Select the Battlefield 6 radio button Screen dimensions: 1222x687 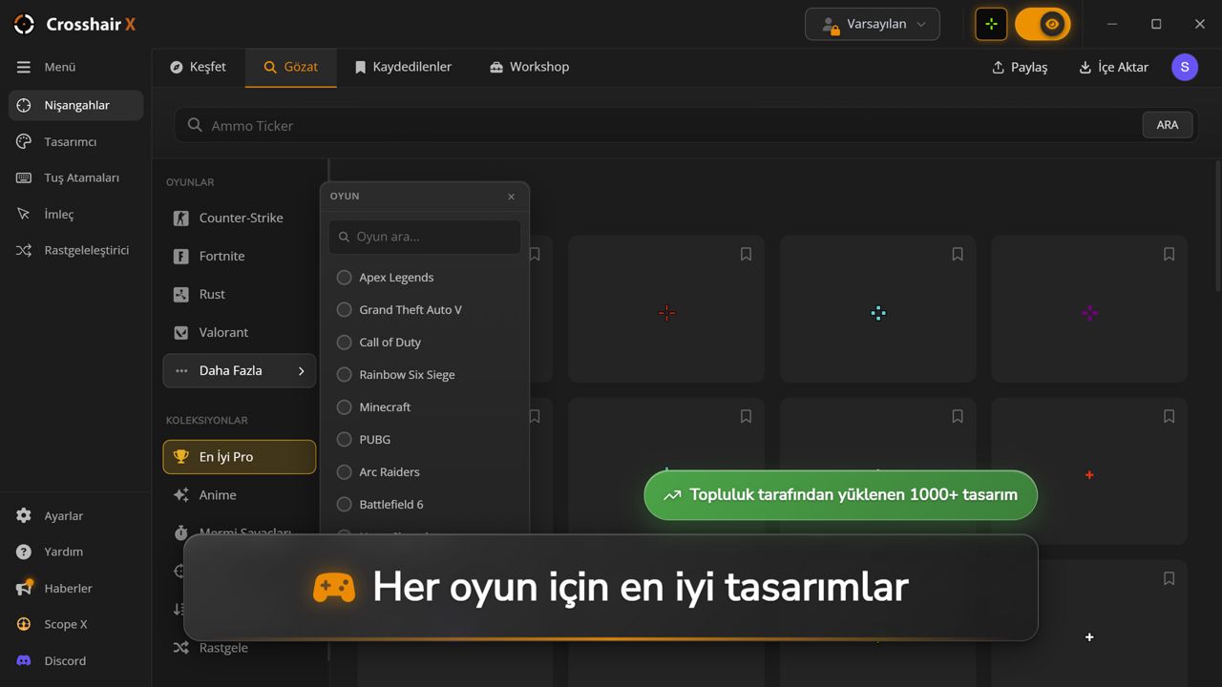[345, 504]
